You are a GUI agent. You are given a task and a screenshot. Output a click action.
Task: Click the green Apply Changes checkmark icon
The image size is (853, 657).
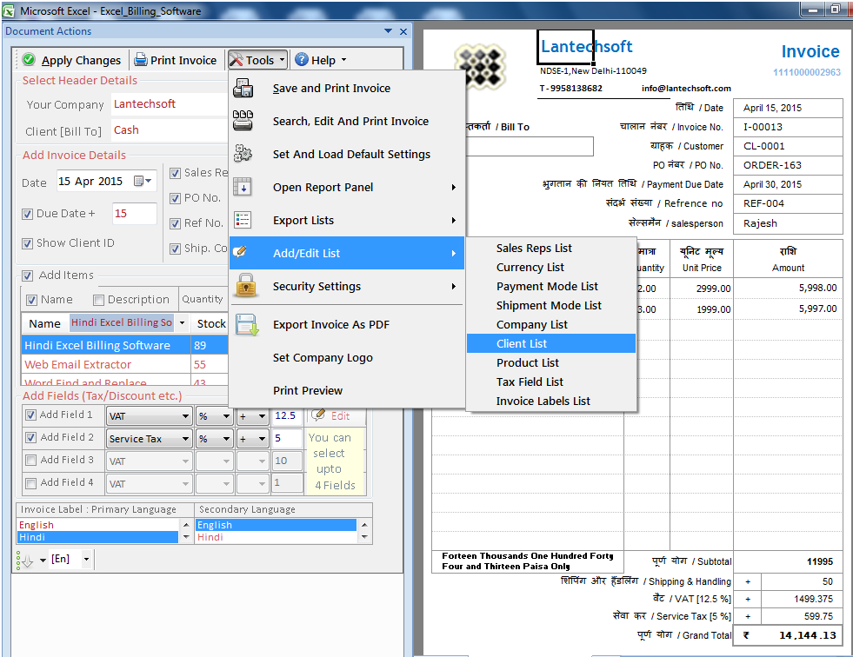29,59
